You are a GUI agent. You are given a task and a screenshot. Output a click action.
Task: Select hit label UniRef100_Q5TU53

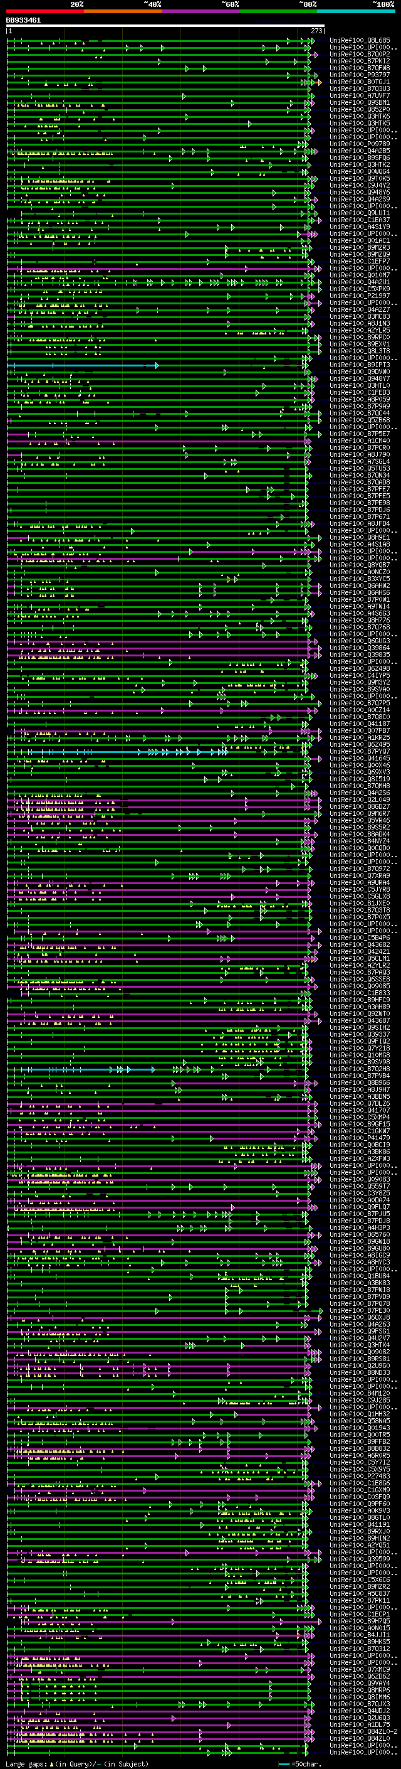pos(360,468)
